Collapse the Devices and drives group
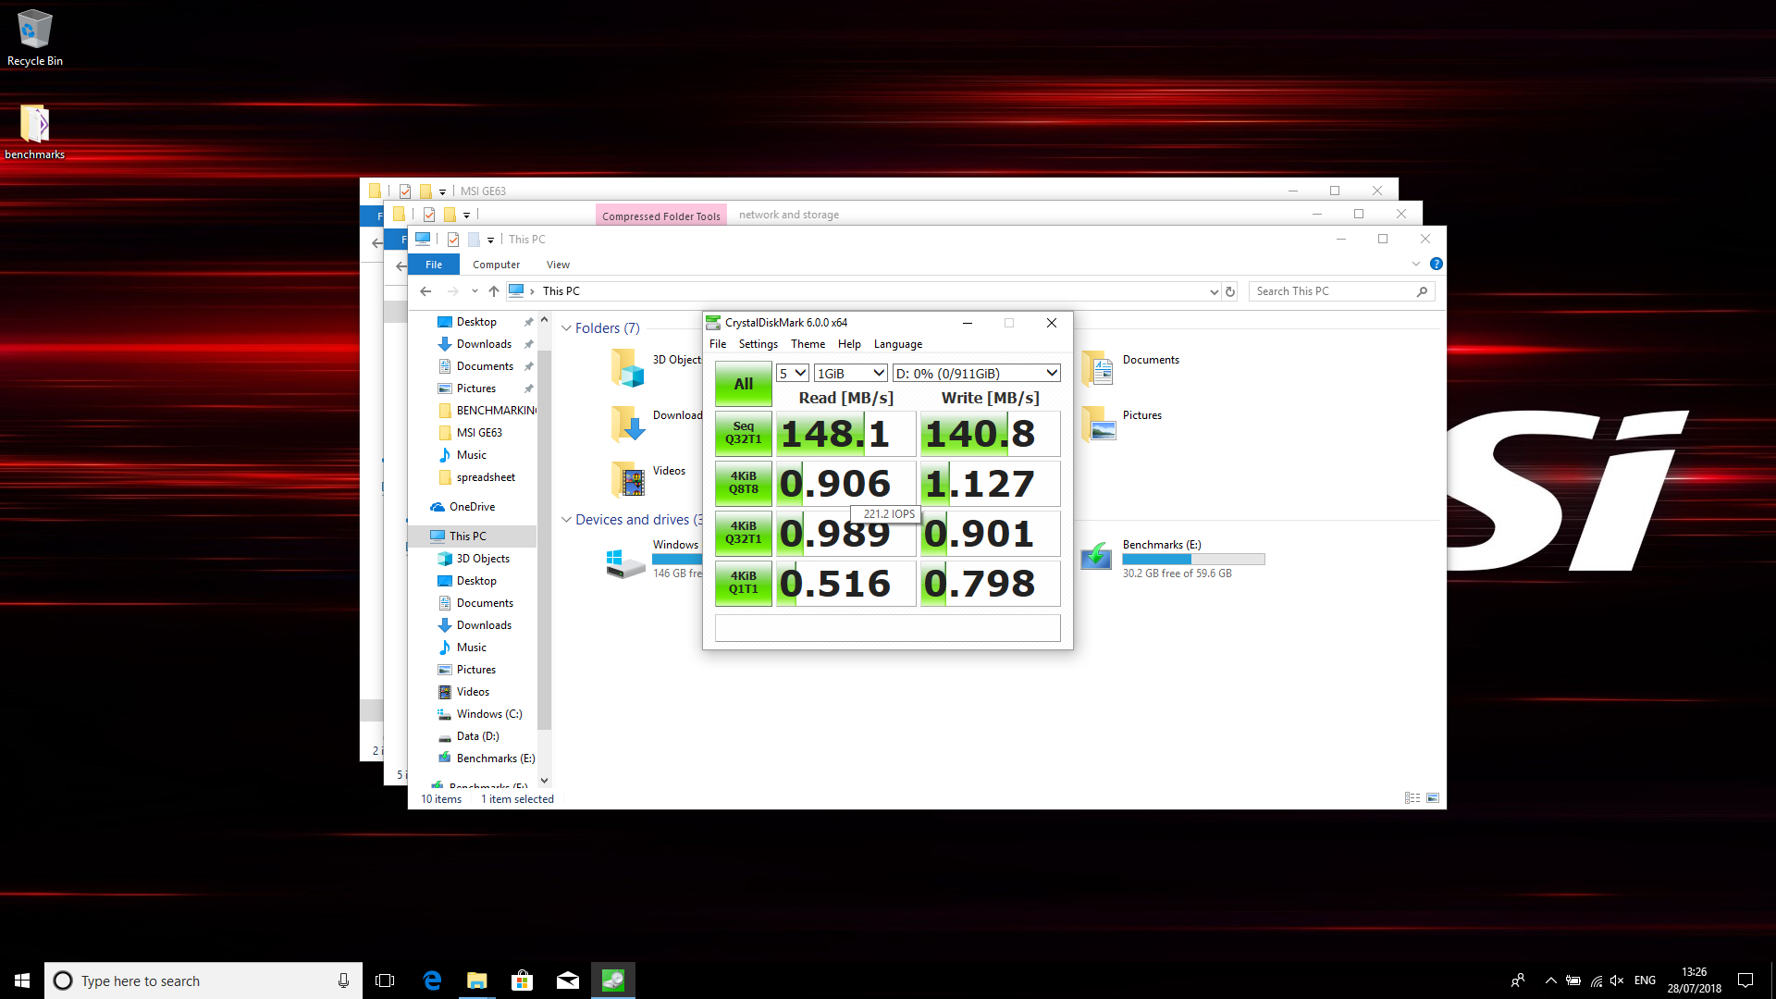Viewport: 1776px width, 999px height. click(x=566, y=520)
